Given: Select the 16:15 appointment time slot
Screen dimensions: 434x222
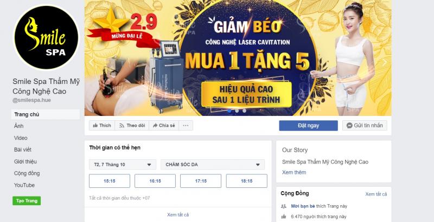Looking at the screenshot, I should [155, 181].
